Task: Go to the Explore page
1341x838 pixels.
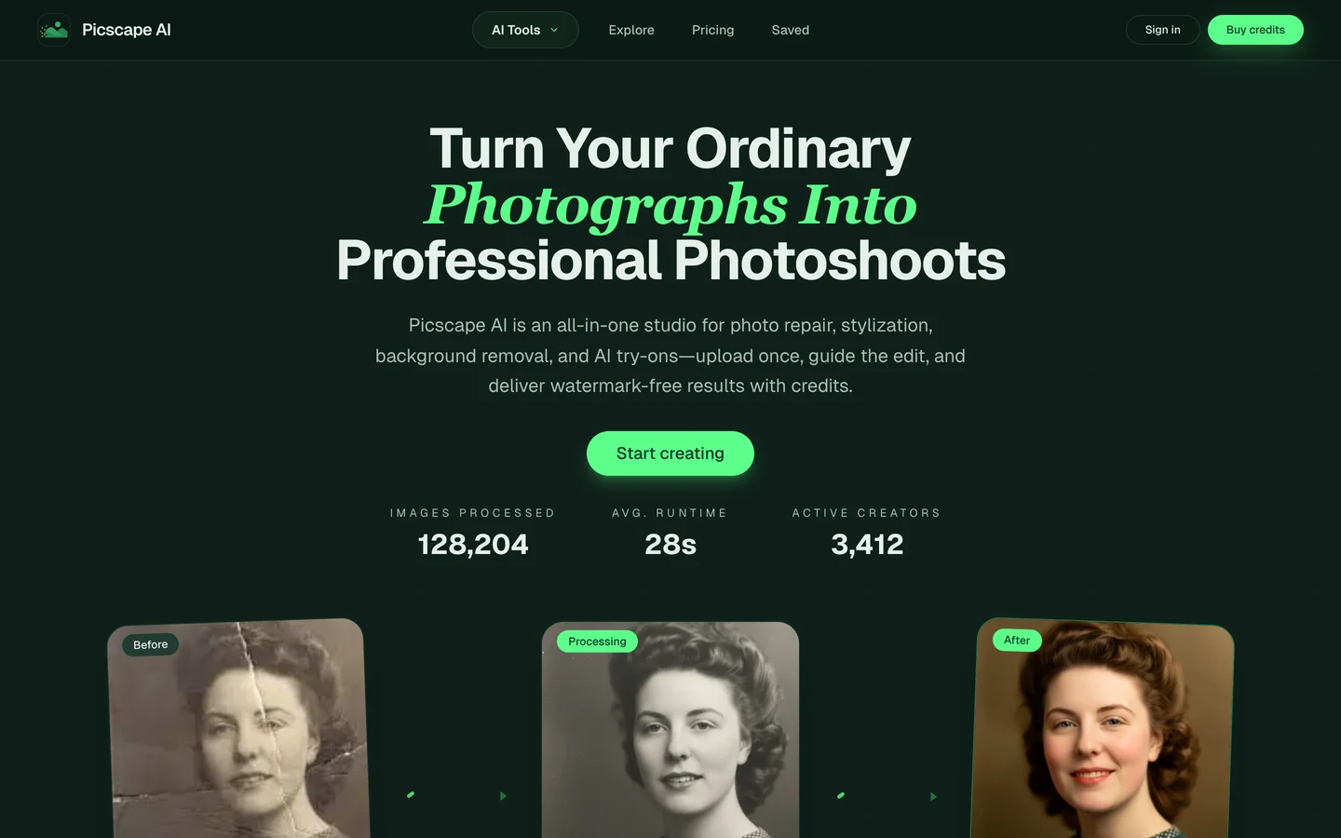Action: [x=631, y=30]
